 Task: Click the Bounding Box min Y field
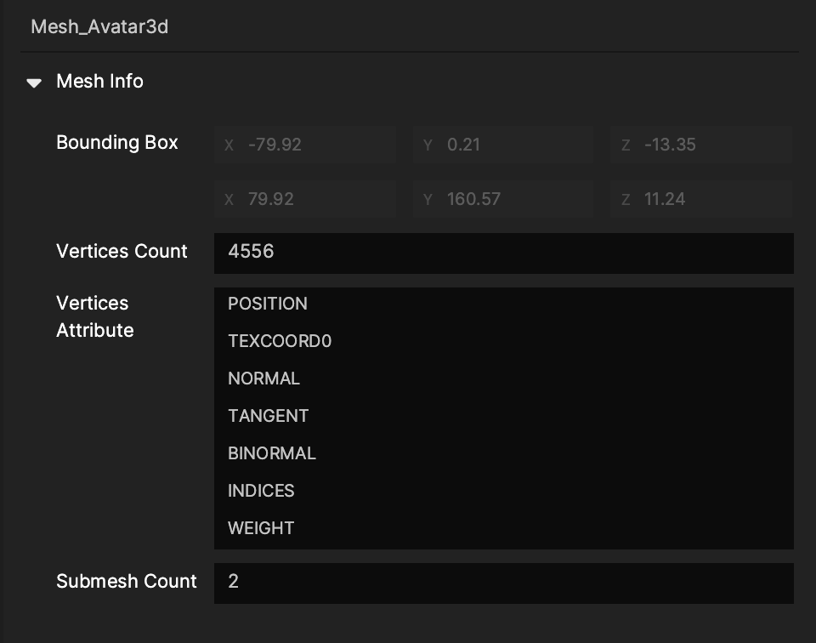[503, 145]
